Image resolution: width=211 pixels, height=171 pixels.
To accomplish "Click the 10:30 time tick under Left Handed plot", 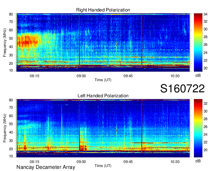I will [x=175, y=162].
